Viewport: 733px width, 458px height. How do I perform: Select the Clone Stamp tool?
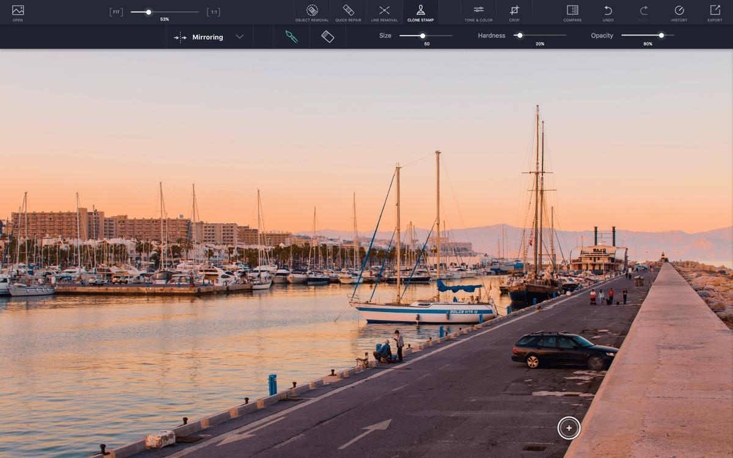(420, 12)
